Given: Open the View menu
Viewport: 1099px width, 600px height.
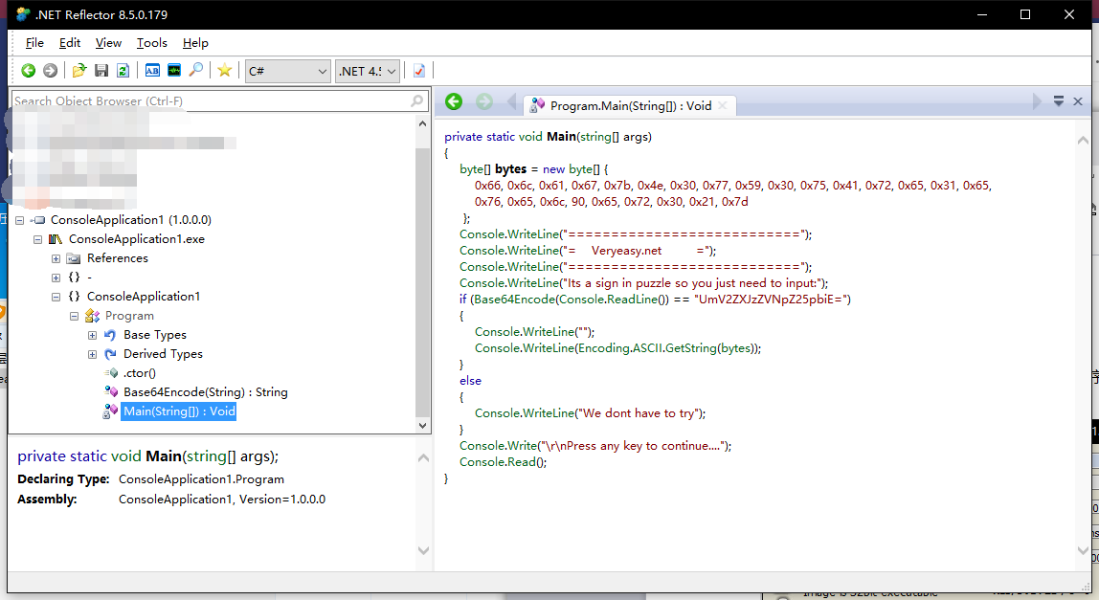Looking at the screenshot, I should (x=108, y=43).
